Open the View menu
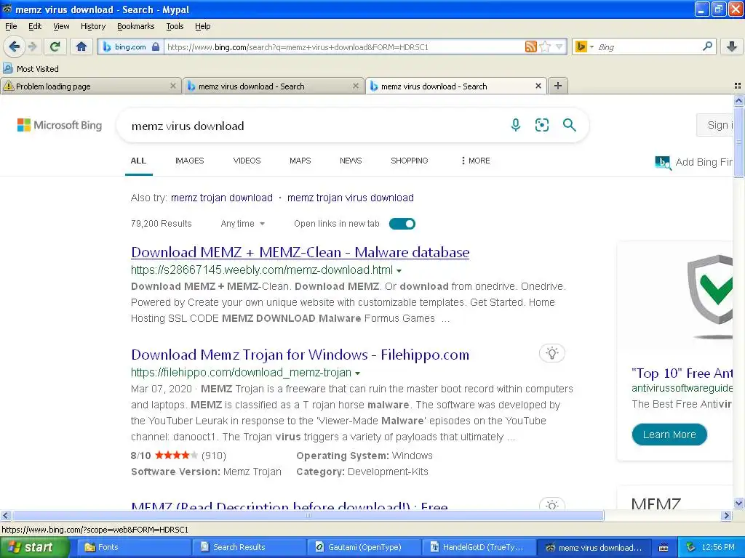745x558 pixels. pos(61,26)
